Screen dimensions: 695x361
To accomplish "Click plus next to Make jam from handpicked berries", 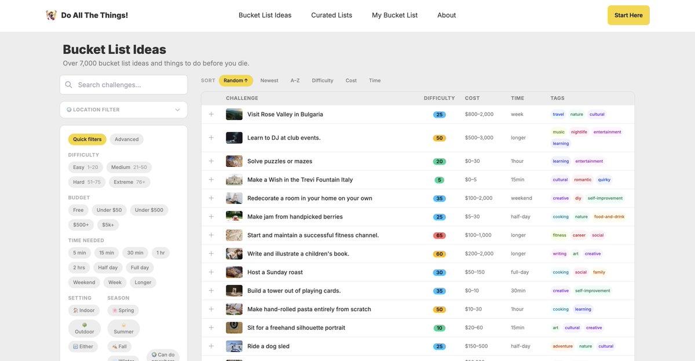I will 211,217.
